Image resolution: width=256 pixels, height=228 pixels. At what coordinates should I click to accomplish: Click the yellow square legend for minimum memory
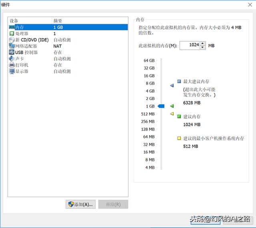[179, 138]
